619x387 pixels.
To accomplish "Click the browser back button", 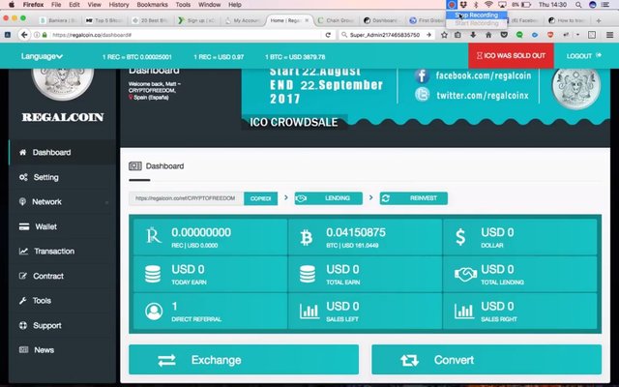I will tap(24, 35).
